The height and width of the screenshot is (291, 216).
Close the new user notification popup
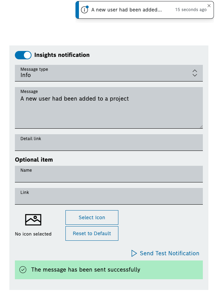pyautogui.click(x=209, y=6)
